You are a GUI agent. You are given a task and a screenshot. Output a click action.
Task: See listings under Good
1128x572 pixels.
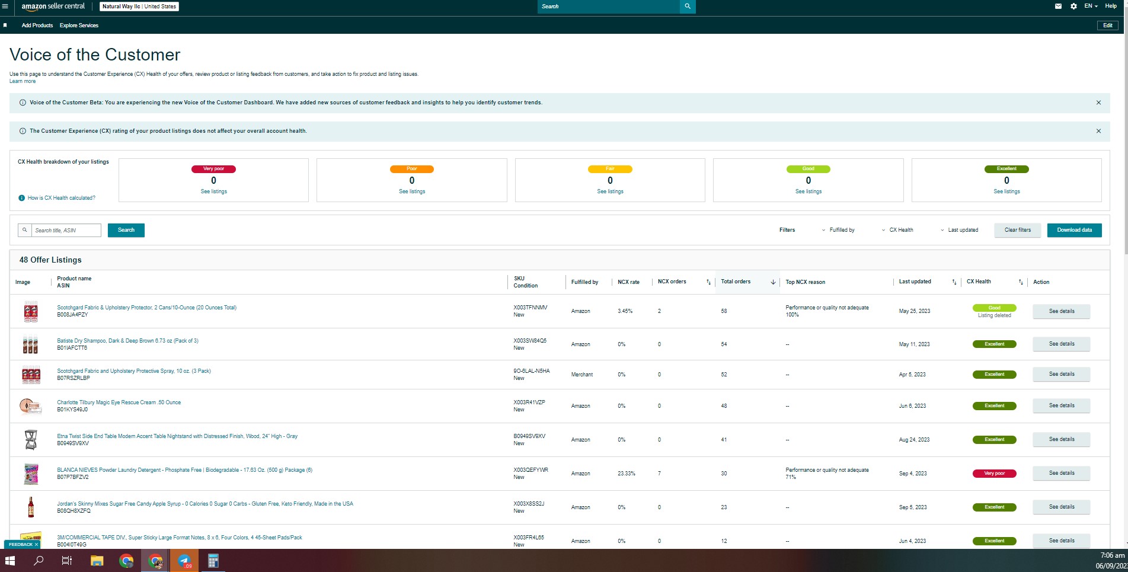[809, 191]
